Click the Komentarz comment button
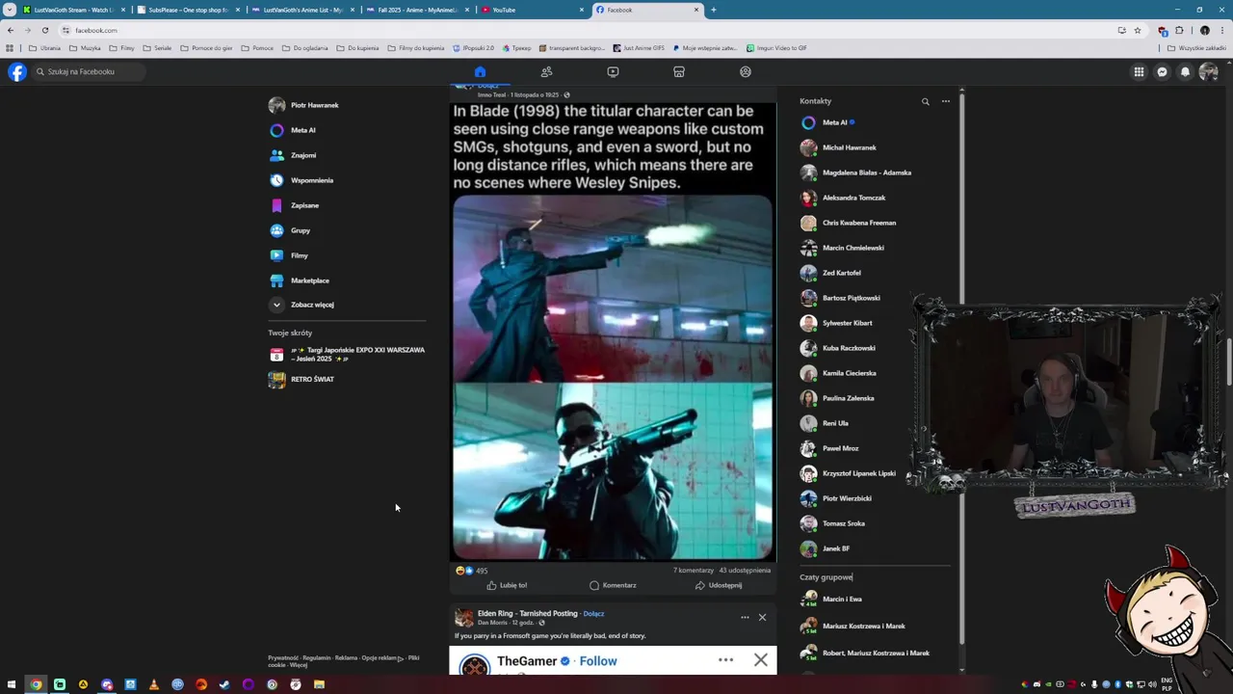This screenshot has height=694, width=1233. [613, 585]
